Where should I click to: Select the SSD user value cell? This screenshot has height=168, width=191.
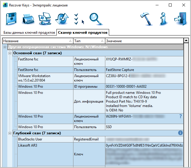pos(144,127)
